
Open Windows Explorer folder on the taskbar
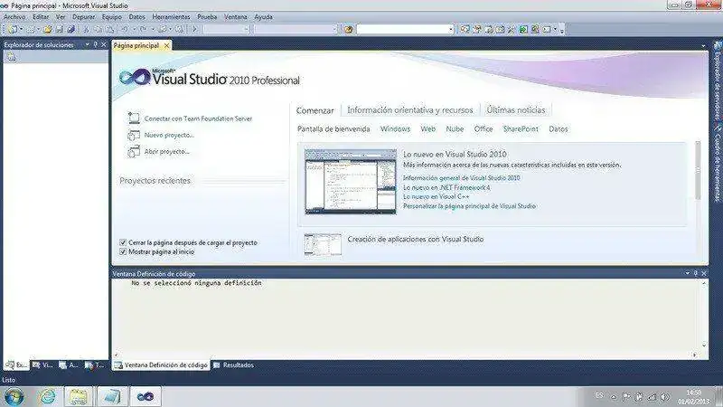[78, 396]
